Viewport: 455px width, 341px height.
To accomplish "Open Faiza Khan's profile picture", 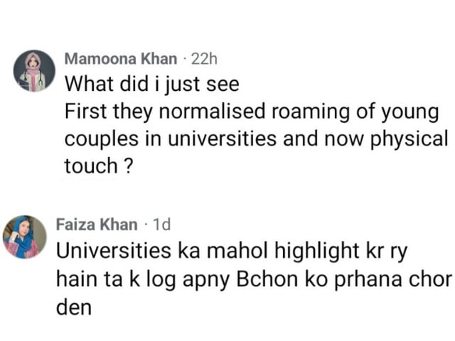I will tap(25, 237).
